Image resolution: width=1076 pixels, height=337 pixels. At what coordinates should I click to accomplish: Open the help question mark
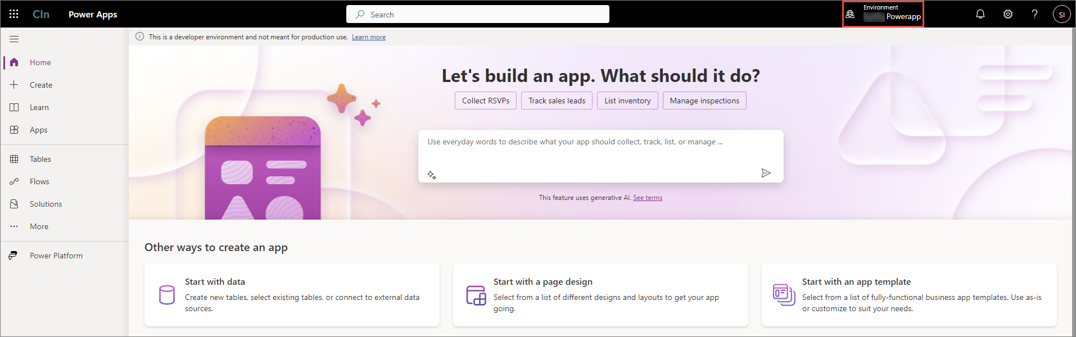[x=1035, y=15]
